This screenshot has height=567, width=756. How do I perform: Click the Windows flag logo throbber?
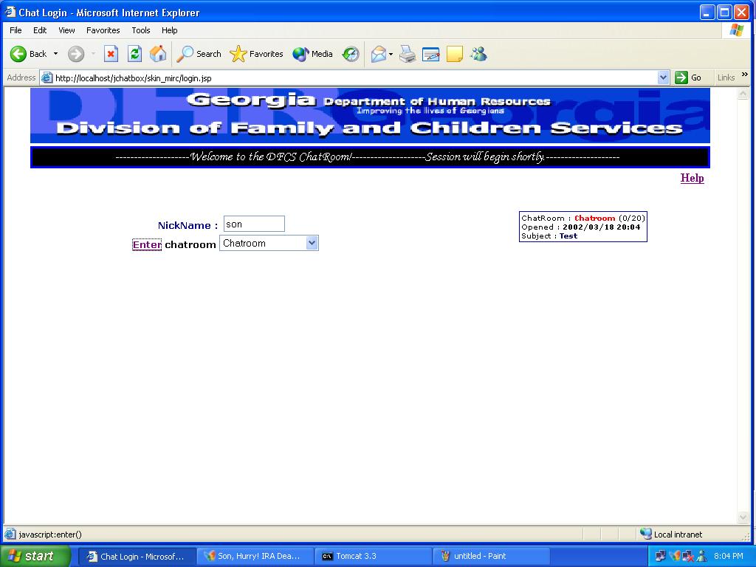737,30
